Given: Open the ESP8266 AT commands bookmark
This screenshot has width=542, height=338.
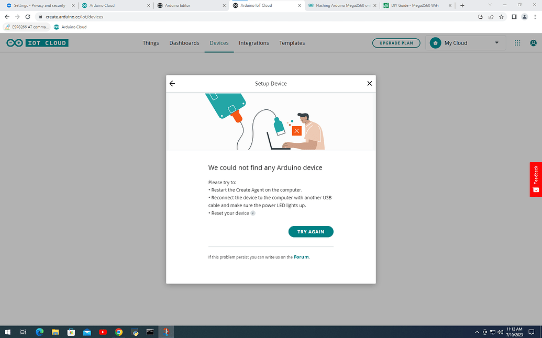Looking at the screenshot, I should pos(27,27).
